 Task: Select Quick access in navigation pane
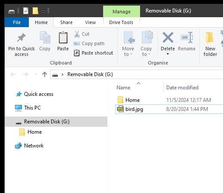pyautogui.click(x=39, y=94)
